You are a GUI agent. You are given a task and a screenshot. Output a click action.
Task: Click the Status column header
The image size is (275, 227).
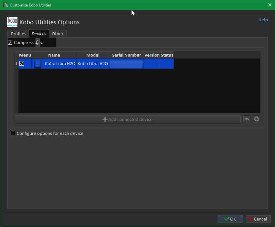(167, 55)
